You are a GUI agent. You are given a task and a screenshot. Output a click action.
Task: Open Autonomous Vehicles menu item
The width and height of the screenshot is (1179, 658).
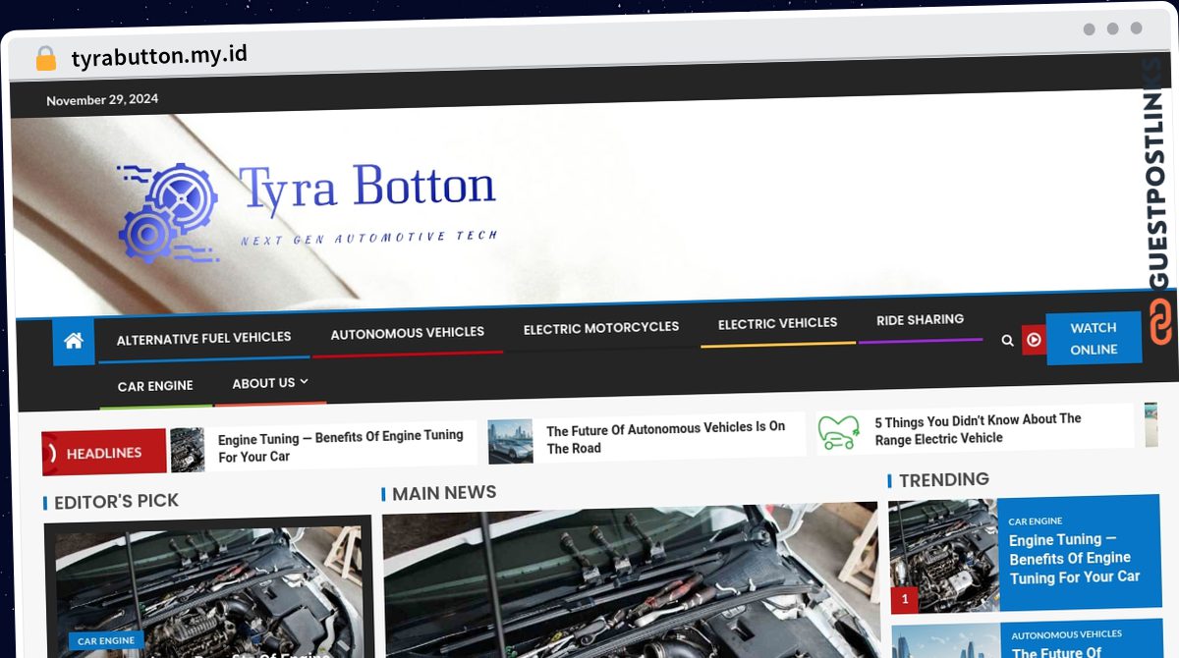coord(407,334)
